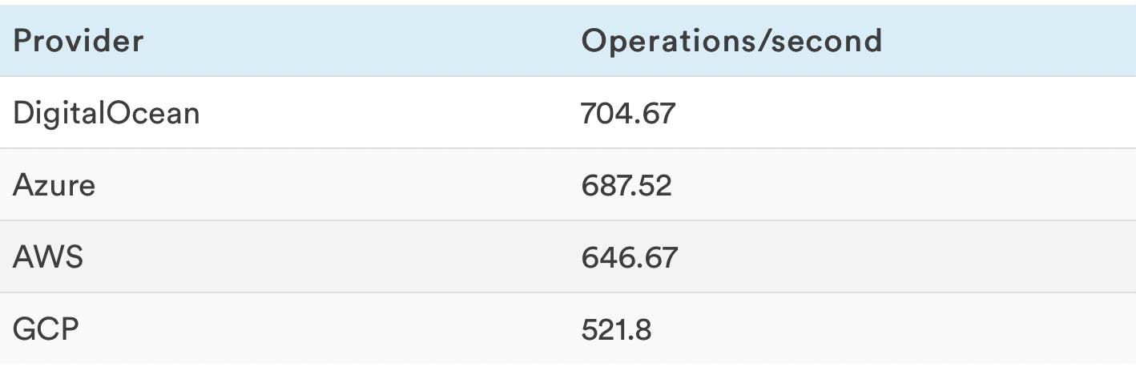Select the DigitalOcean provider cell

point(107,113)
